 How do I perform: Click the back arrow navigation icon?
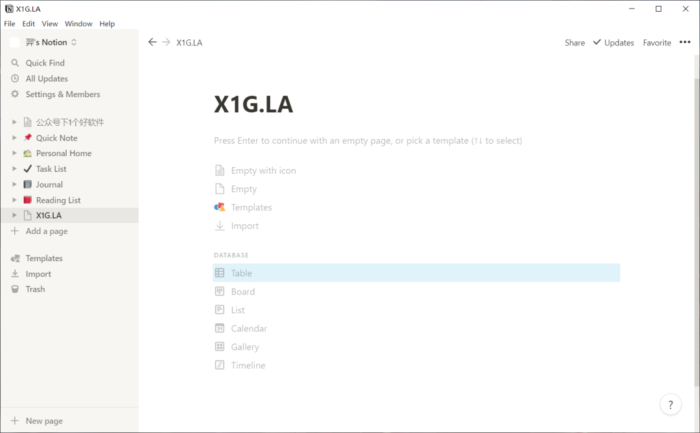click(x=152, y=42)
